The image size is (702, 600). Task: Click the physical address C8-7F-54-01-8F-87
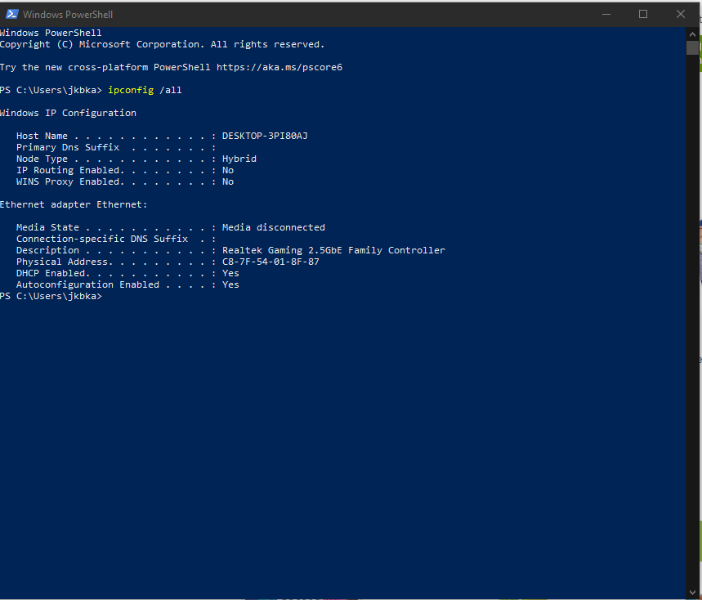pyautogui.click(x=271, y=262)
